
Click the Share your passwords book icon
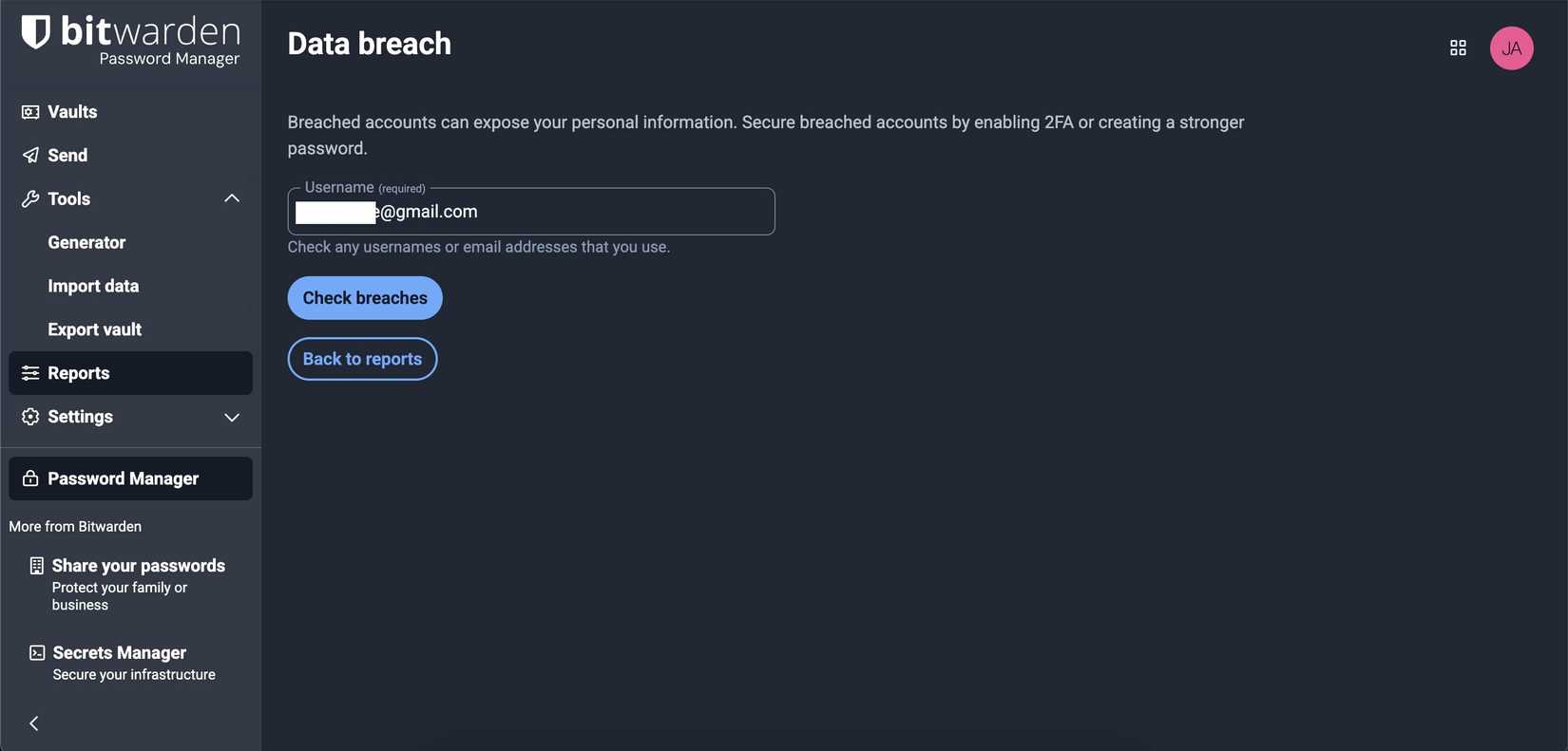(x=35, y=564)
